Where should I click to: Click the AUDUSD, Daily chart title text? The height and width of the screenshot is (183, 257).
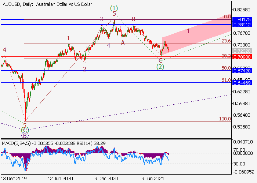pos(47,4)
